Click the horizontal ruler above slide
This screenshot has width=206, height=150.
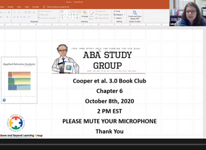84,24
